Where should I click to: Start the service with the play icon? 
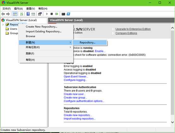[47, 14]
